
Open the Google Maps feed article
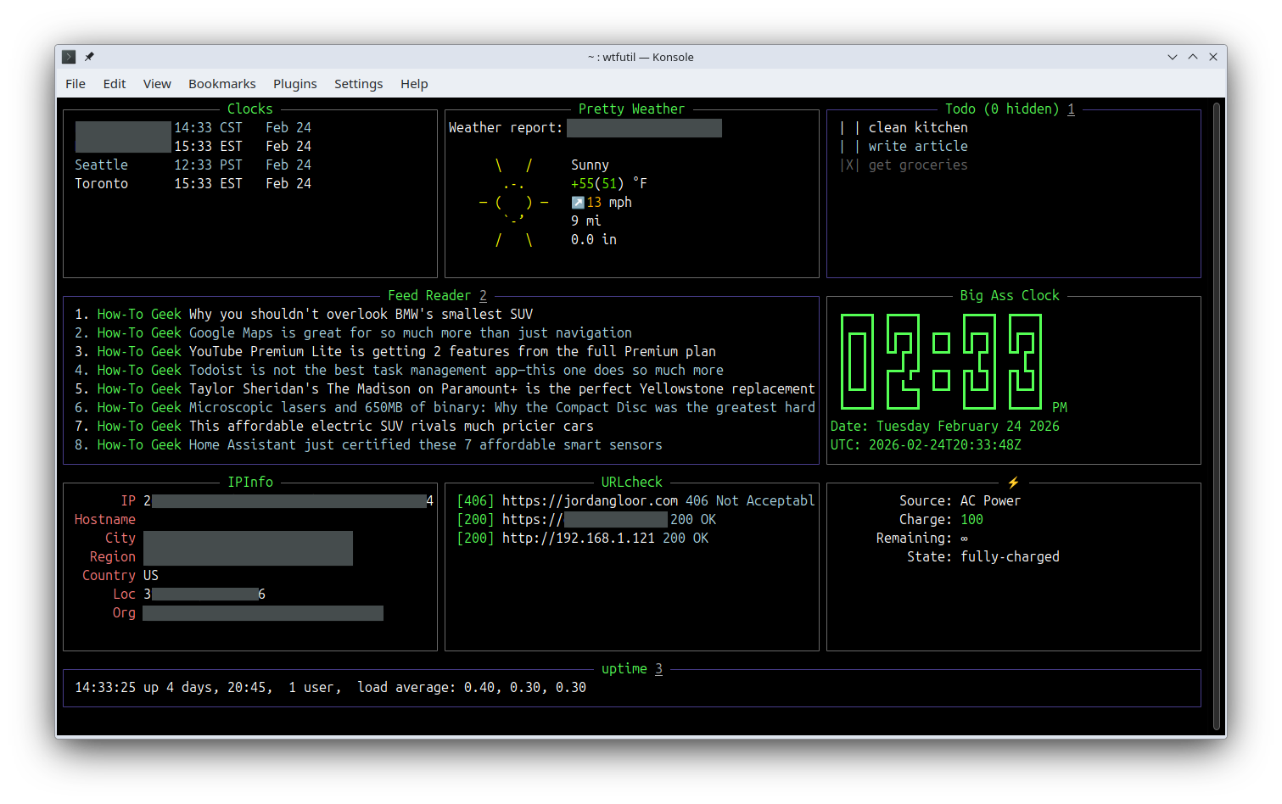pyautogui.click(x=353, y=332)
